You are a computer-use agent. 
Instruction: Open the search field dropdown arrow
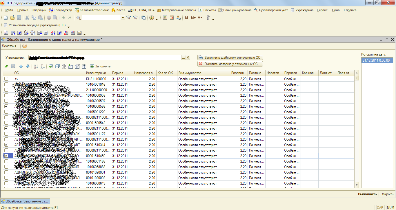coord(123,18)
